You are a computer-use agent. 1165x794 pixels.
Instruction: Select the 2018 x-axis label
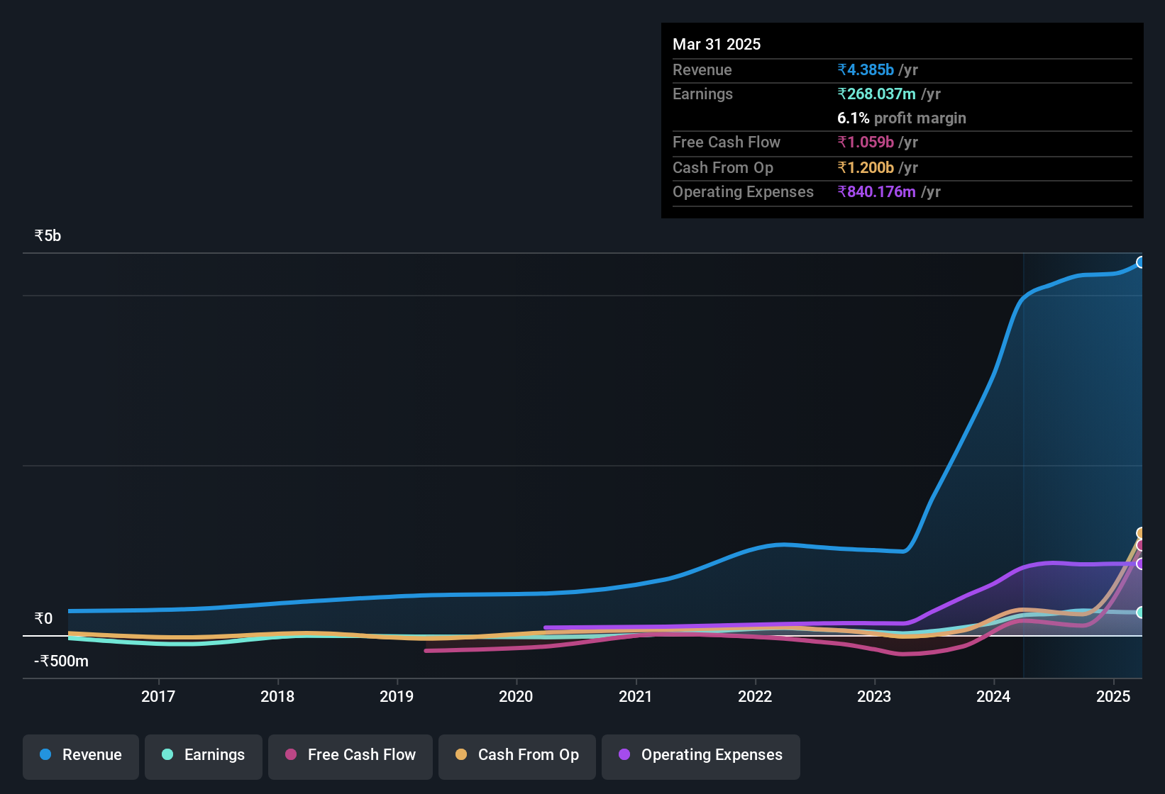click(x=277, y=696)
